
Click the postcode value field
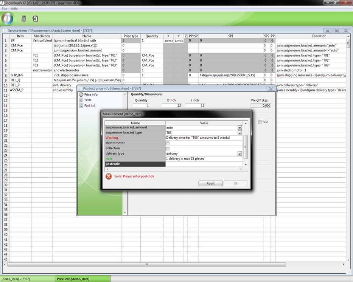tap(204, 164)
